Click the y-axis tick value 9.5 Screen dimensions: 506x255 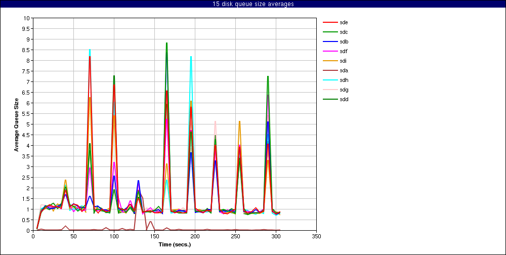pyautogui.click(x=26, y=29)
